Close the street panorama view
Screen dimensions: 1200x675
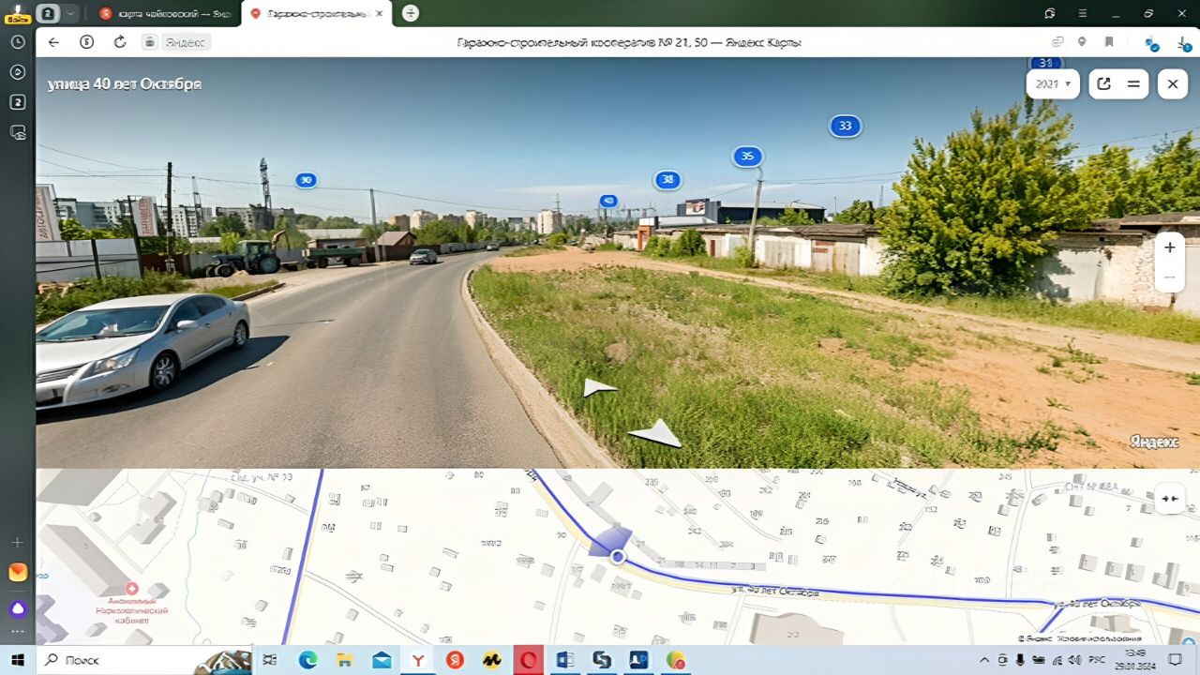point(1173,83)
